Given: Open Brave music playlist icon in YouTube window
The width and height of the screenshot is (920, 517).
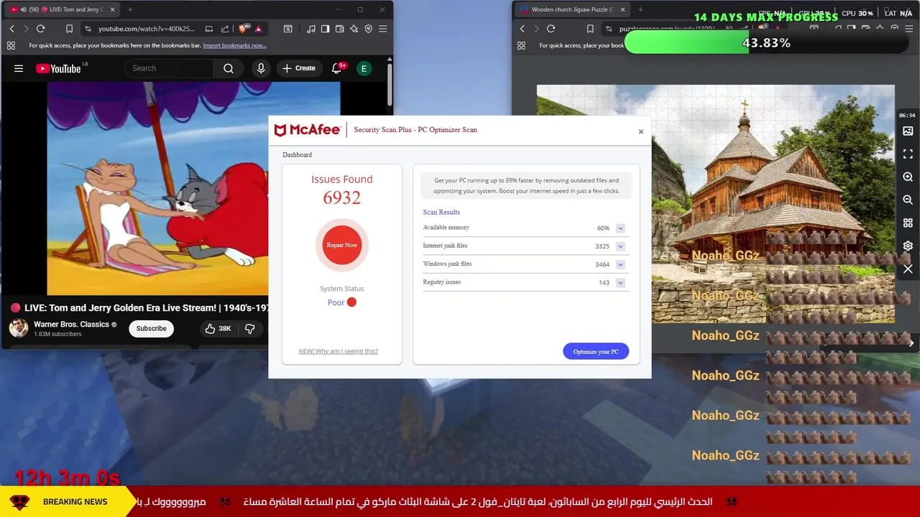Looking at the screenshot, I should click(x=310, y=29).
